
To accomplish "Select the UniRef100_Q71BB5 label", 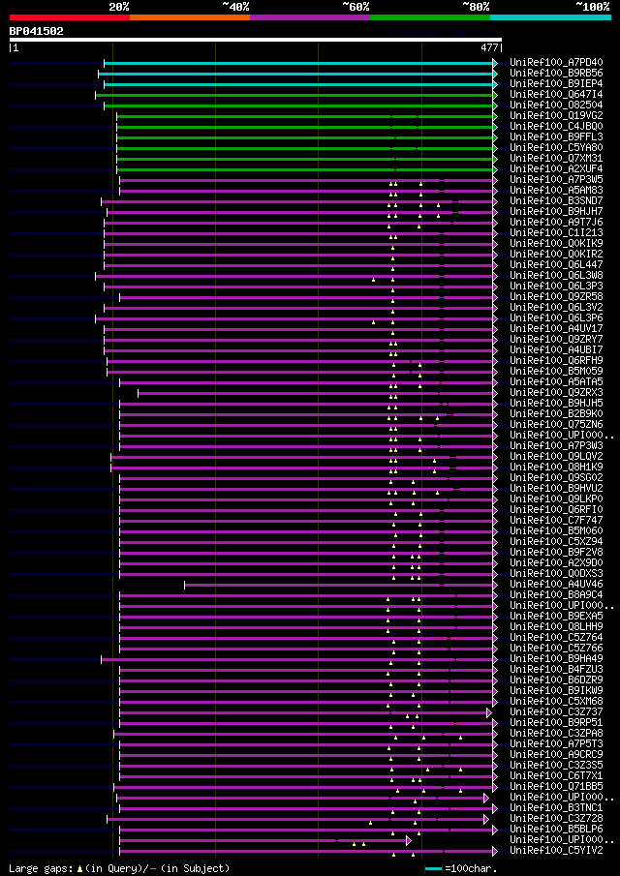I will 556,786.
